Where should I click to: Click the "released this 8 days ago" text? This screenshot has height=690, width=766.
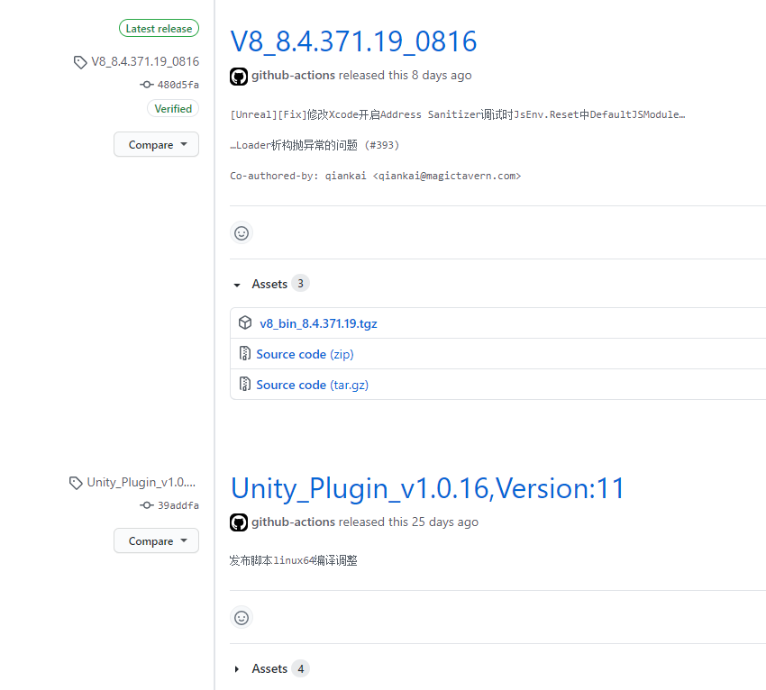(405, 75)
